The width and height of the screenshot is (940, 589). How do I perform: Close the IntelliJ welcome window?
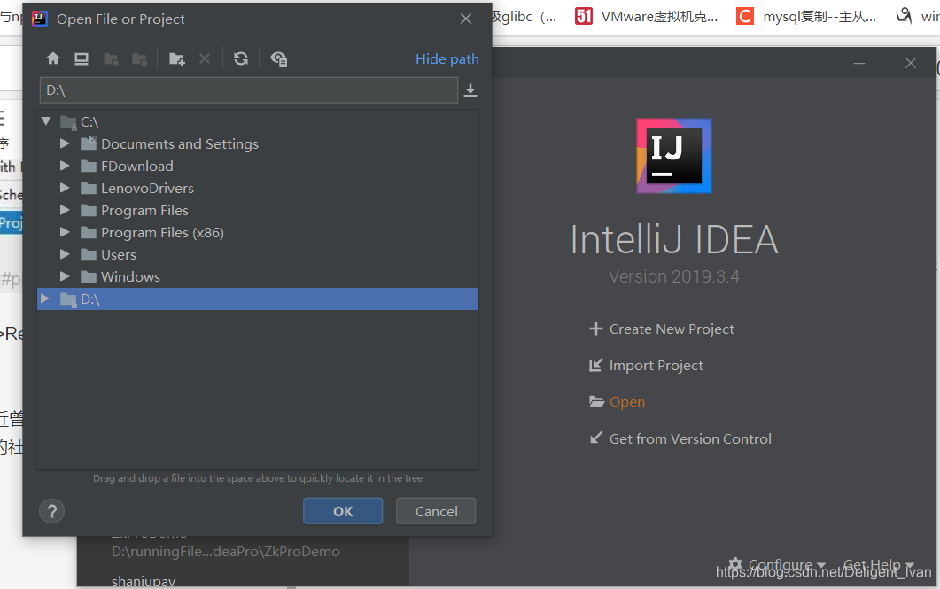[x=911, y=63]
